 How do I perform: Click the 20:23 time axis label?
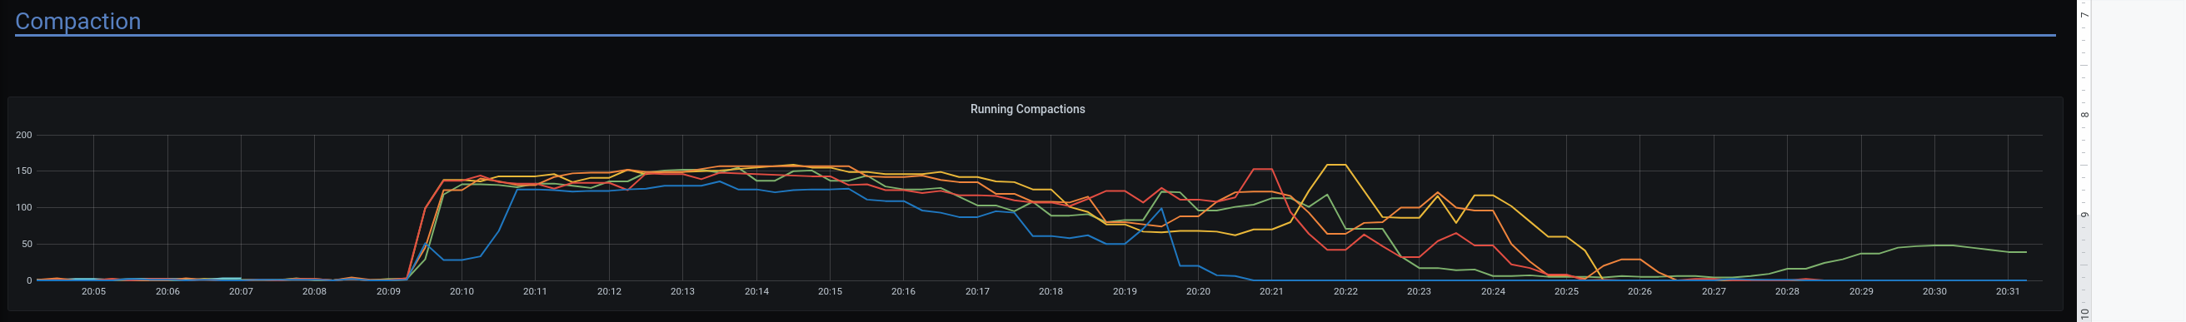(1420, 291)
